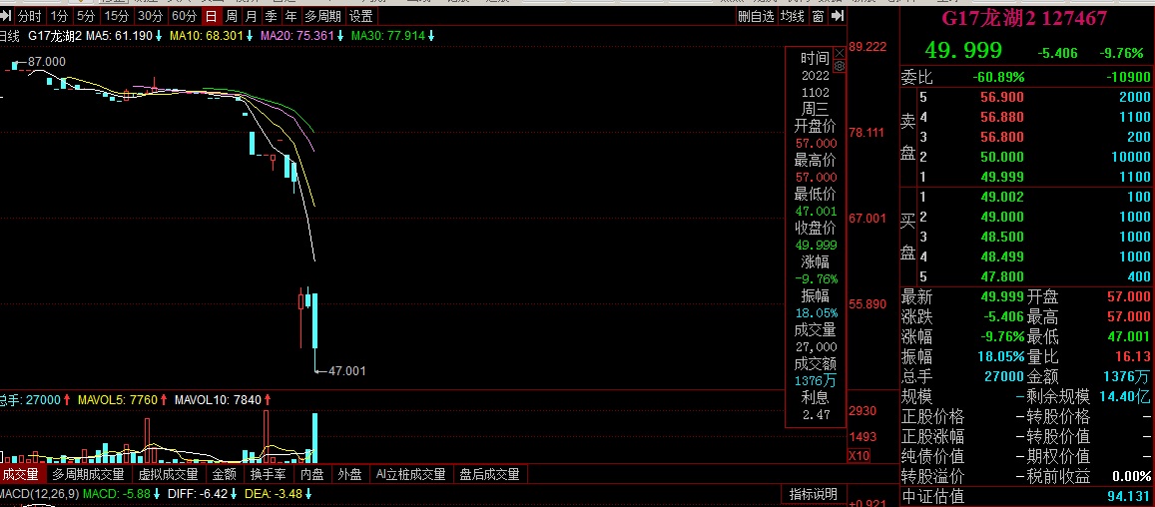Select the 外盘 indicator tab

[x=349, y=475]
